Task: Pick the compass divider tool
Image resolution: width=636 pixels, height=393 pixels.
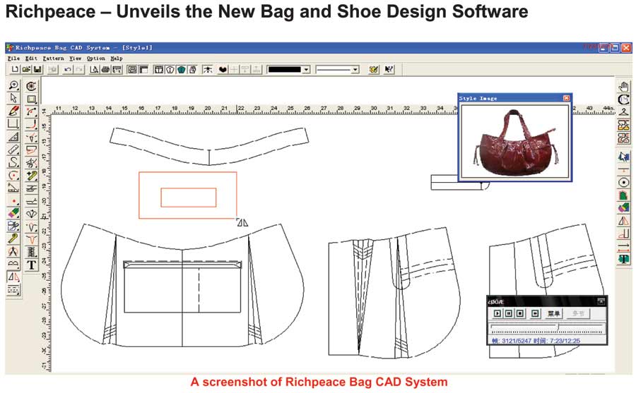Action: 13,251
